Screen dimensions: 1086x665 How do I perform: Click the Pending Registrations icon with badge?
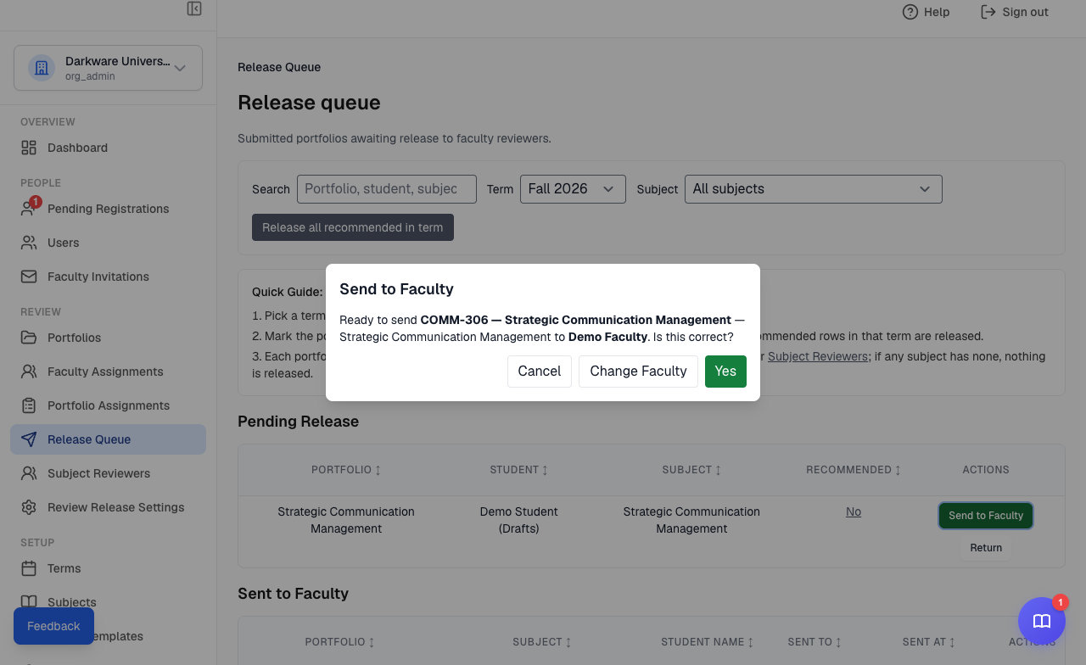click(x=30, y=208)
